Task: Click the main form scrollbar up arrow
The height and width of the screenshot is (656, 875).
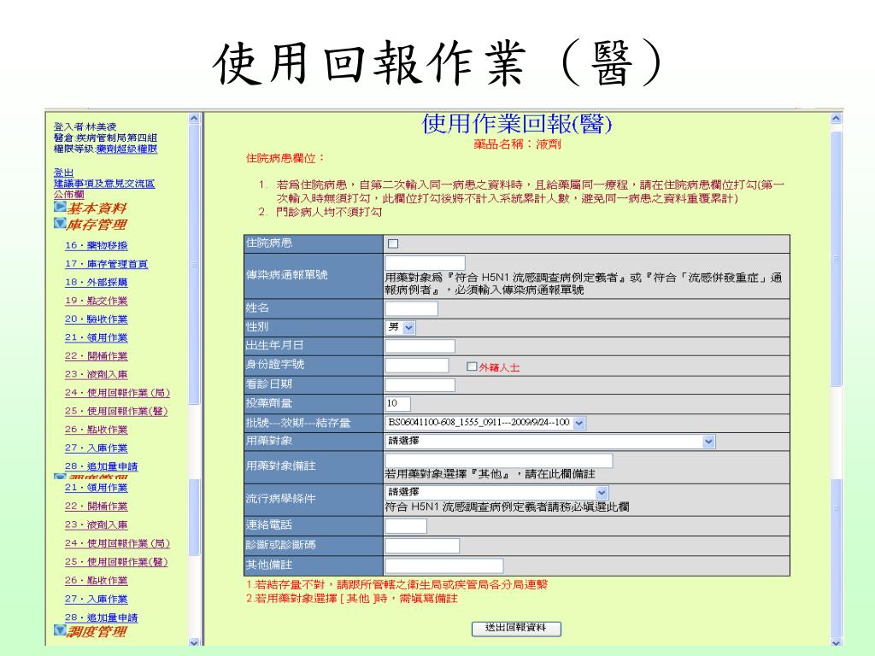Action: (x=836, y=118)
